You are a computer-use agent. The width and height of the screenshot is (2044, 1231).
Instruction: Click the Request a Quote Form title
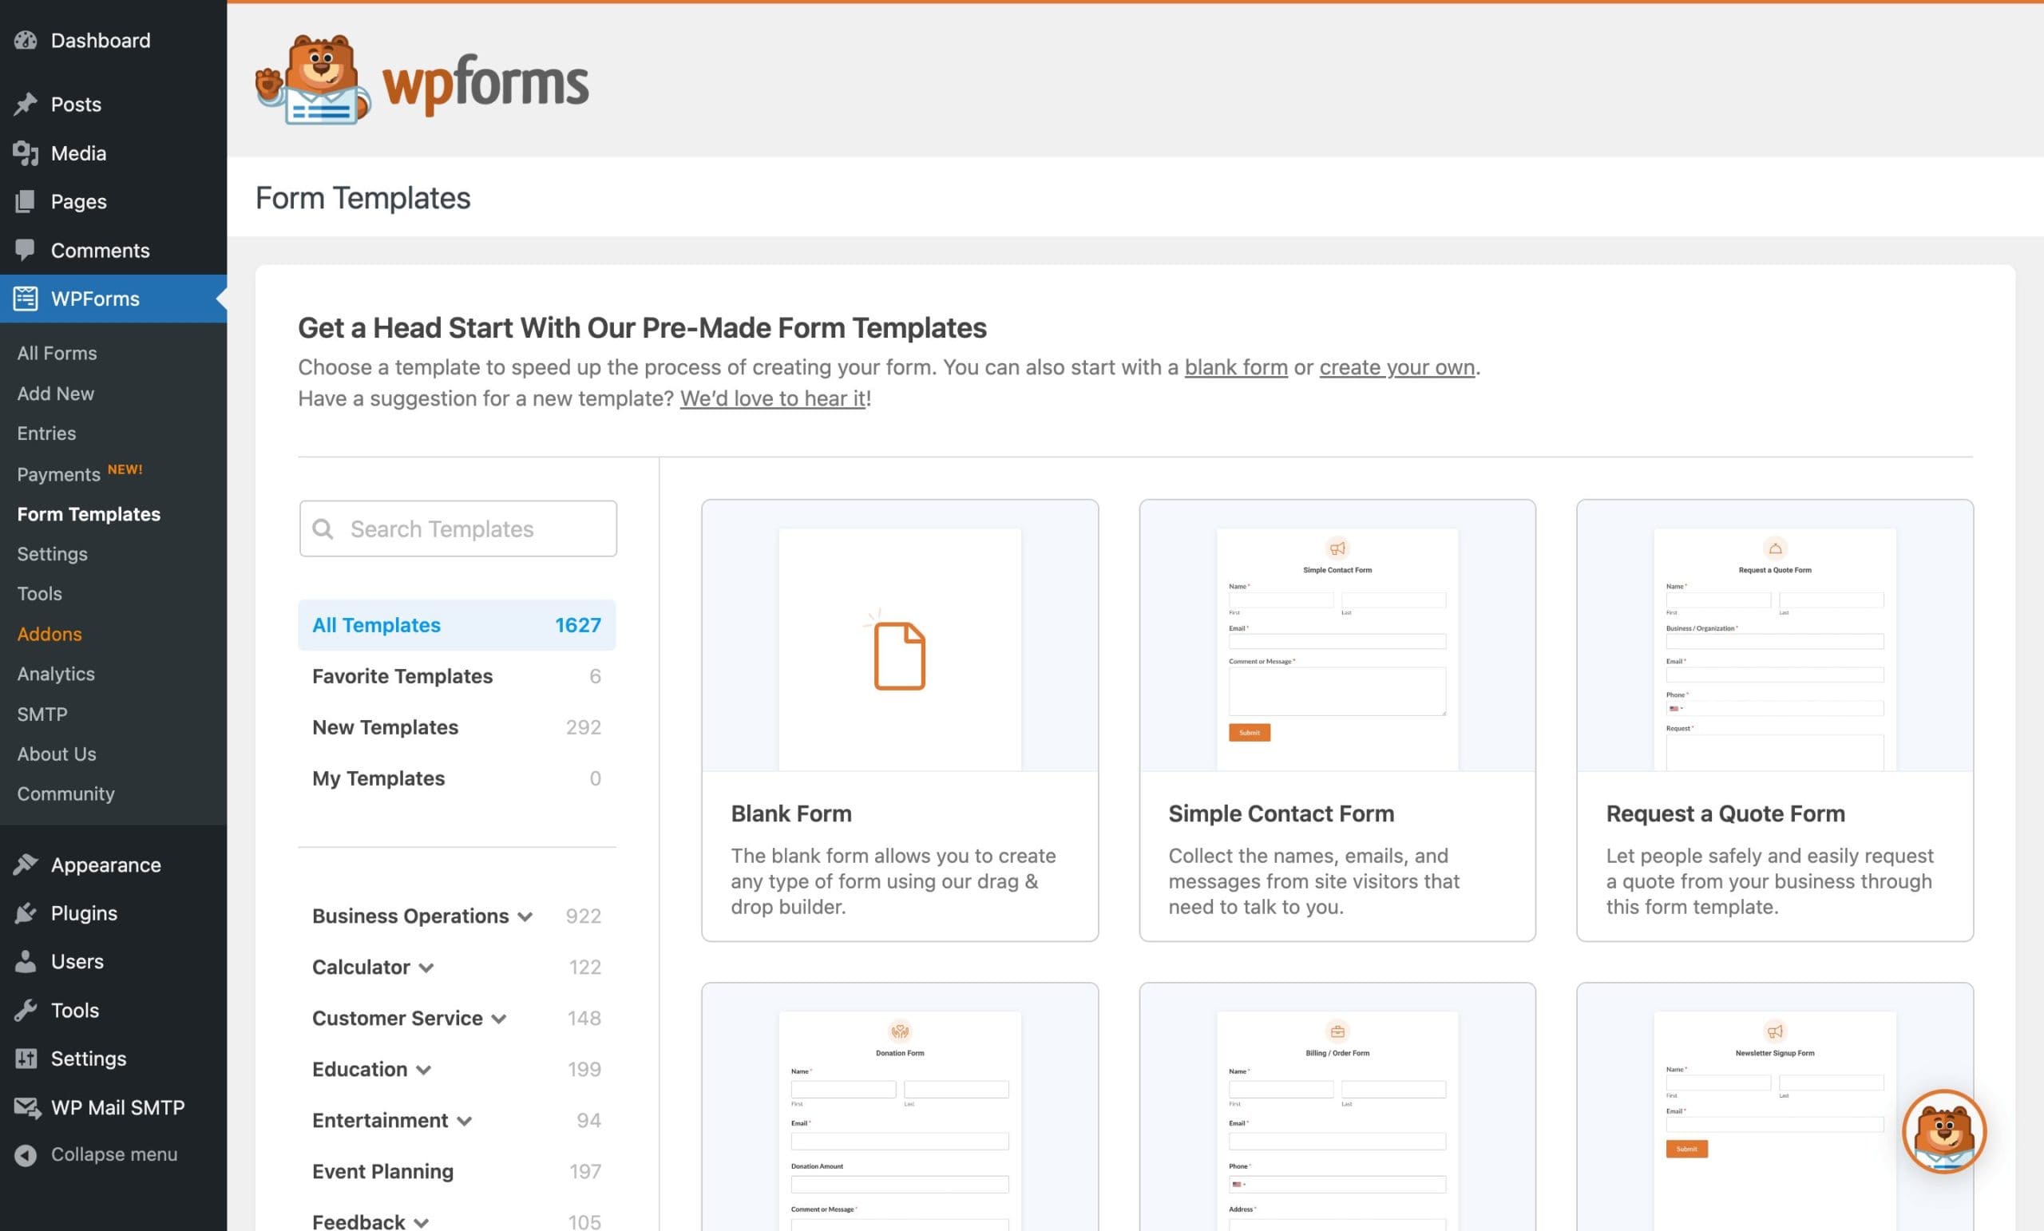click(x=1725, y=813)
